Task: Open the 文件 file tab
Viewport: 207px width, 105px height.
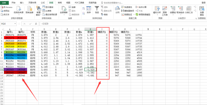Action: coord(4,3)
